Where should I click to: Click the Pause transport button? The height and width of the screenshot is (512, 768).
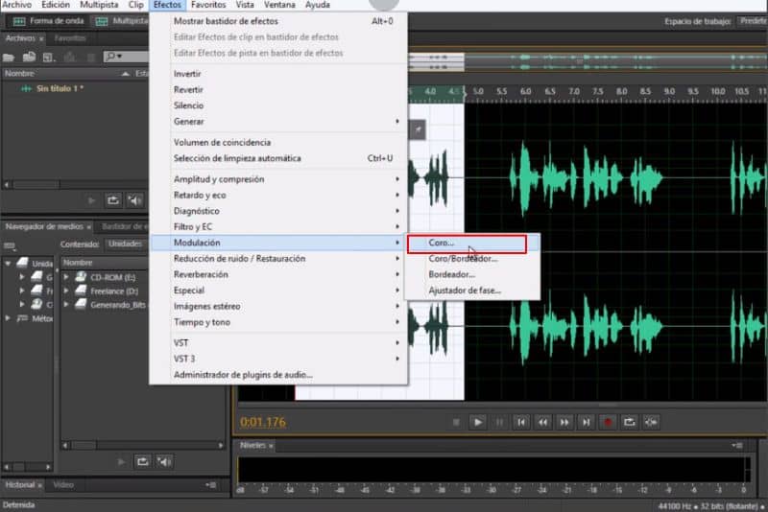coord(499,422)
